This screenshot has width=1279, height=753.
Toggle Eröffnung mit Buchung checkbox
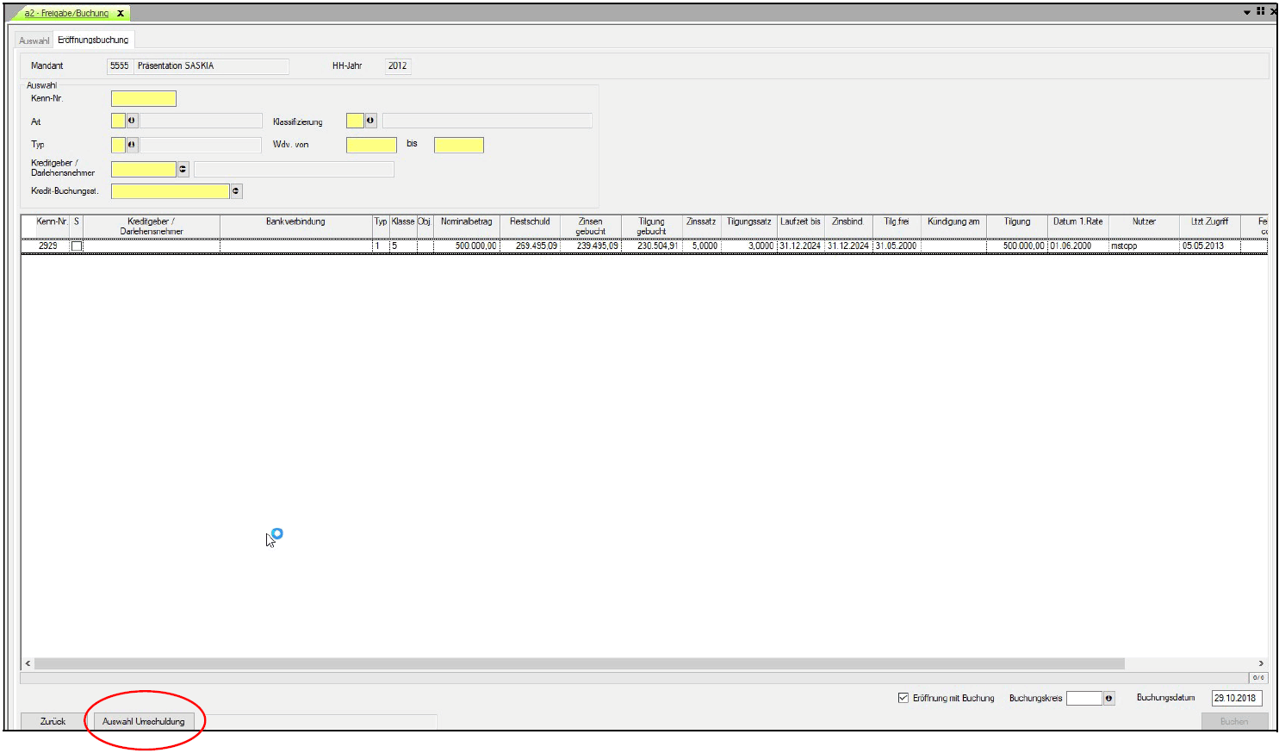click(x=903, y=698)
